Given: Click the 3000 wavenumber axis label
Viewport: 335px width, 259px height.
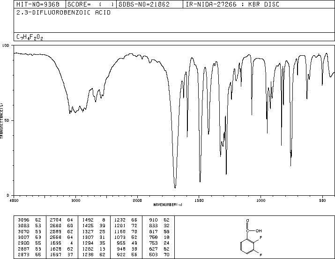Looking at the screenshot, I should coord(75,200).
